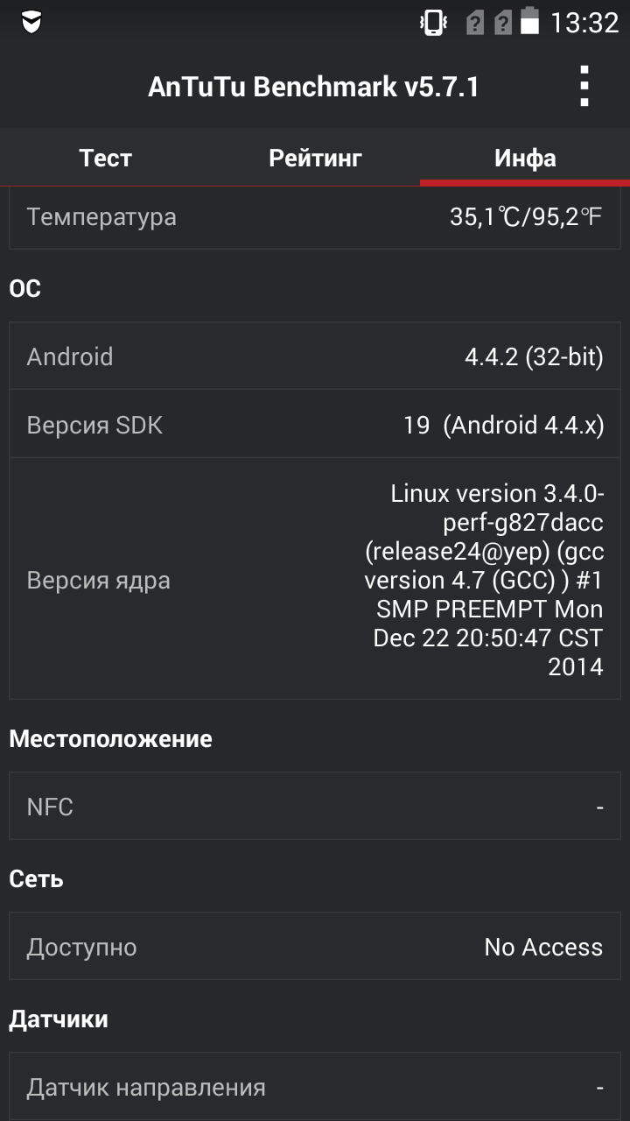This screenshot has height=1121, width=630.
Task: Select the NFC row
Action: [x=315, y=807]
